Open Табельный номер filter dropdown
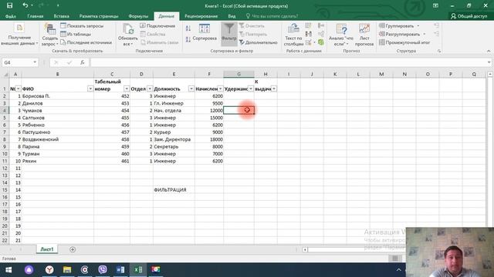Screen dimensions: 494x277 [127, 89]
